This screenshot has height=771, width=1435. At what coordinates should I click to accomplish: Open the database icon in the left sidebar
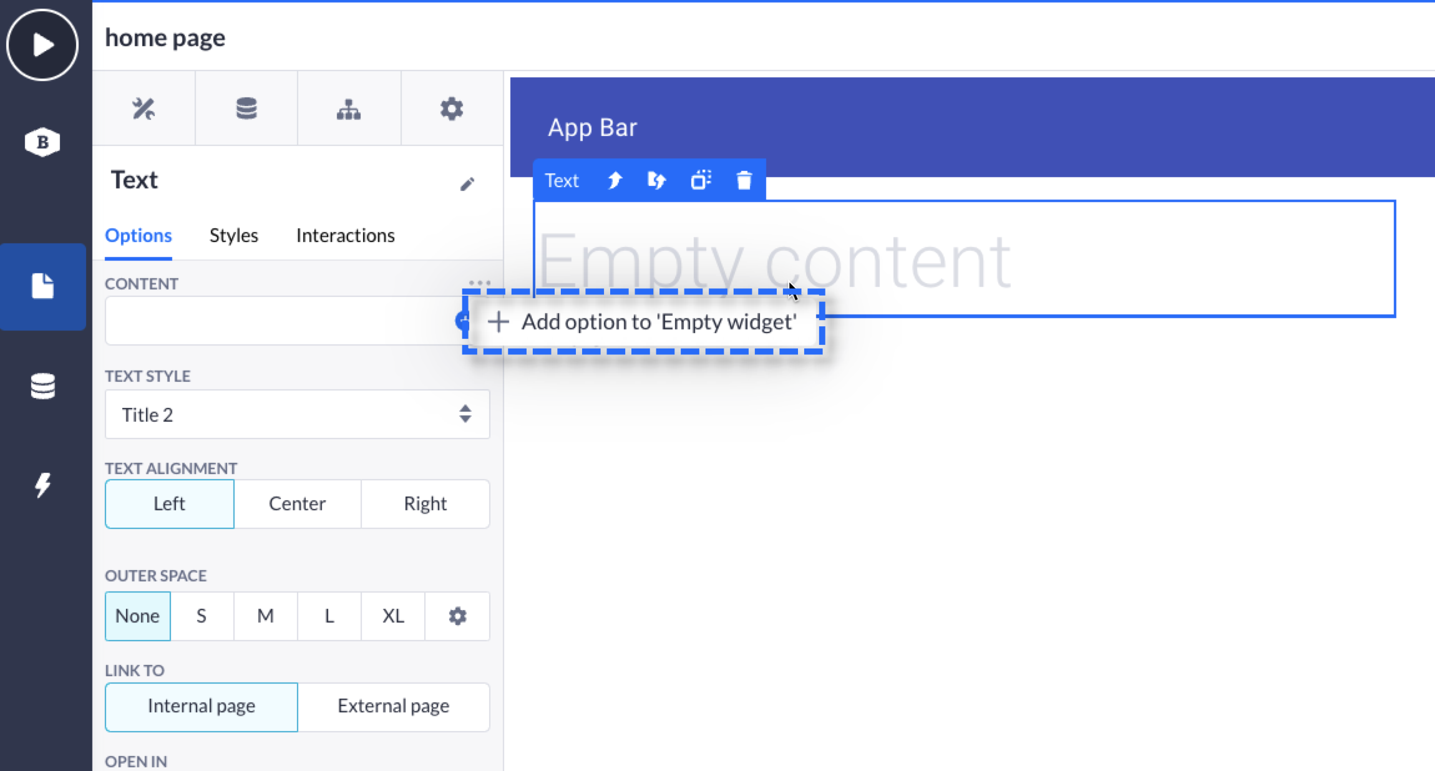pyautogui.click(x=42, y=386)
